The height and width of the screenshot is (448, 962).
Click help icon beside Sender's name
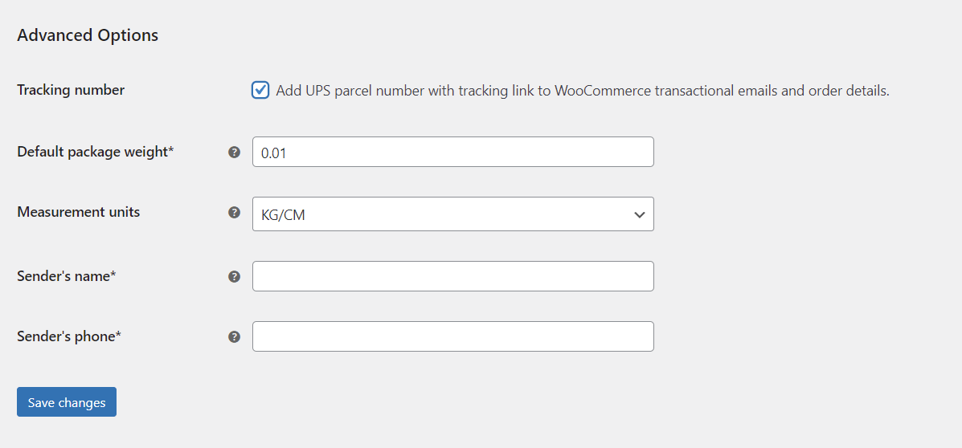pos(234,276)
